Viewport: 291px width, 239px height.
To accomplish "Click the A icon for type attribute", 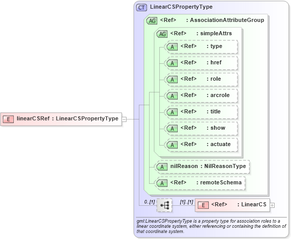I will (x=172, y=47).
